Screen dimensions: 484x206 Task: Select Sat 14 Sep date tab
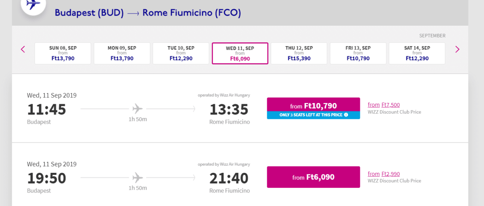(417, 53)
